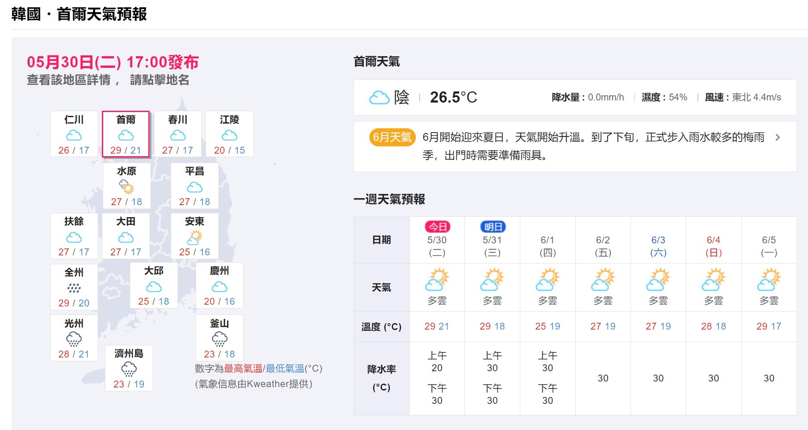808x430 pixels.
Task: Click the cloud icon beside 陰 26.5°C
Action: pyautogui.click(x=379, y=97)
